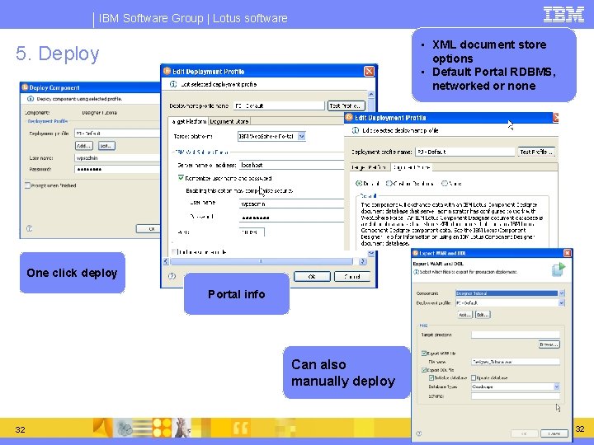Select the None document store radio button
594x445 pixels.
(x=445, y=183)
